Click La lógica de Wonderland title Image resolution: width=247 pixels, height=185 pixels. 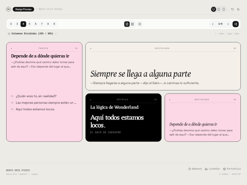point(114,107)
